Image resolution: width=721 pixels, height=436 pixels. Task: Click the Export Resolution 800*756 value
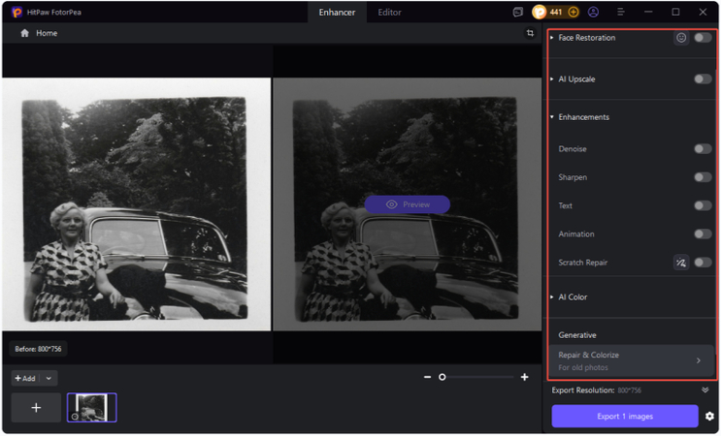coord(629,390)
